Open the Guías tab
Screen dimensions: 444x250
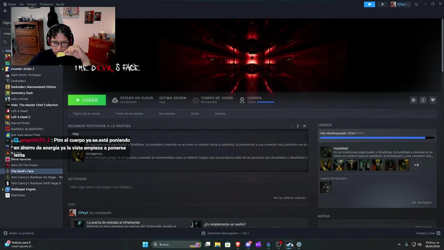coord(195,114)
